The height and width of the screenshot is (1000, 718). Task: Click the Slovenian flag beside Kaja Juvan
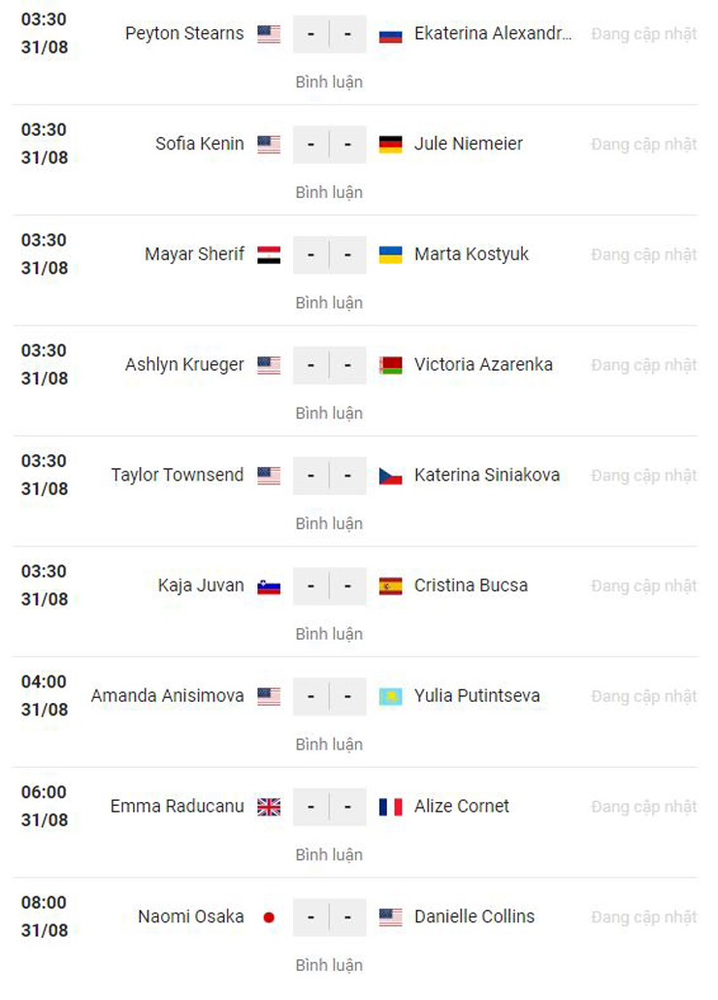click(269, 585)
